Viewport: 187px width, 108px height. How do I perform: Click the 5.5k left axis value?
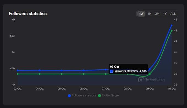pos(13,36)
